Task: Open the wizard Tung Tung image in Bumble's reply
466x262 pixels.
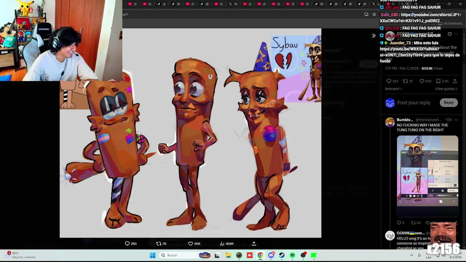Action: click(x=427, y=176)
